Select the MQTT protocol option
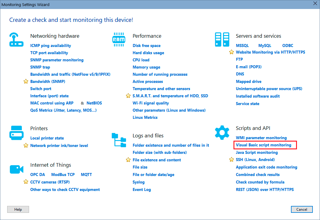 86,175
